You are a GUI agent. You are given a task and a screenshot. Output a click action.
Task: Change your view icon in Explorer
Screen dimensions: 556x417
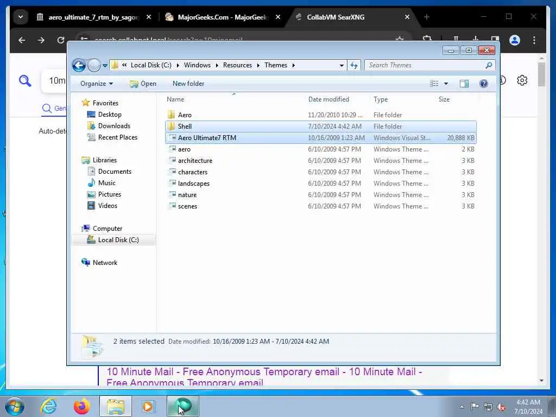coord(434,84)
